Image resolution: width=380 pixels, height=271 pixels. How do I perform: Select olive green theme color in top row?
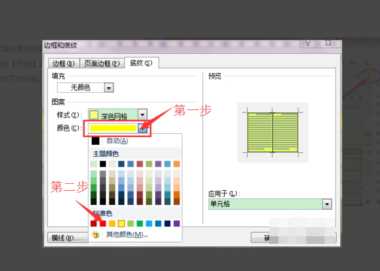coord(149,164)
